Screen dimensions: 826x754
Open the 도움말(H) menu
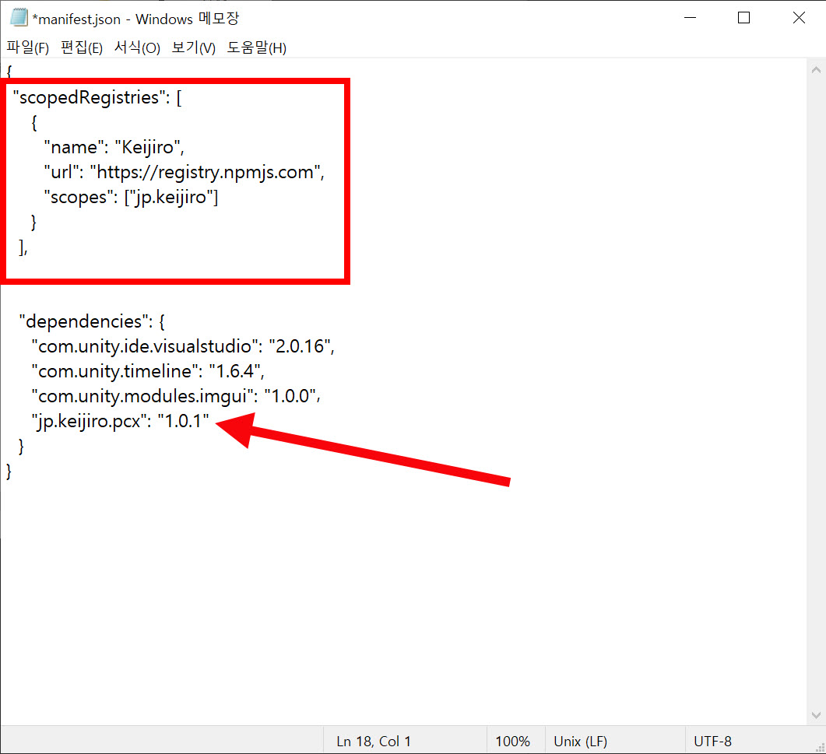tap(257, 48)
